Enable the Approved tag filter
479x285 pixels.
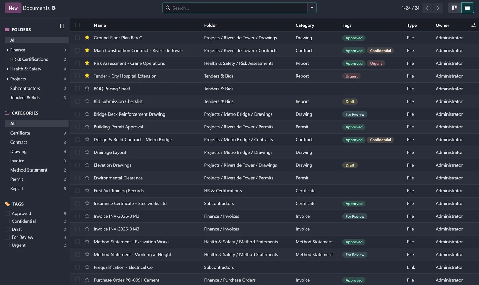(x=7, y=213)
